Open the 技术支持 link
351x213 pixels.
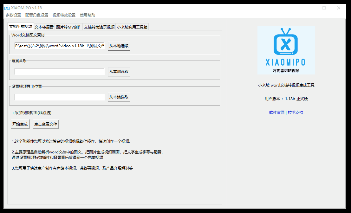pyautogui.click(x=296, y=113)
